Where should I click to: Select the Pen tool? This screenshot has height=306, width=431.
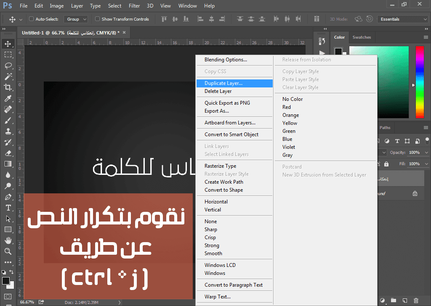coord(8,197)
